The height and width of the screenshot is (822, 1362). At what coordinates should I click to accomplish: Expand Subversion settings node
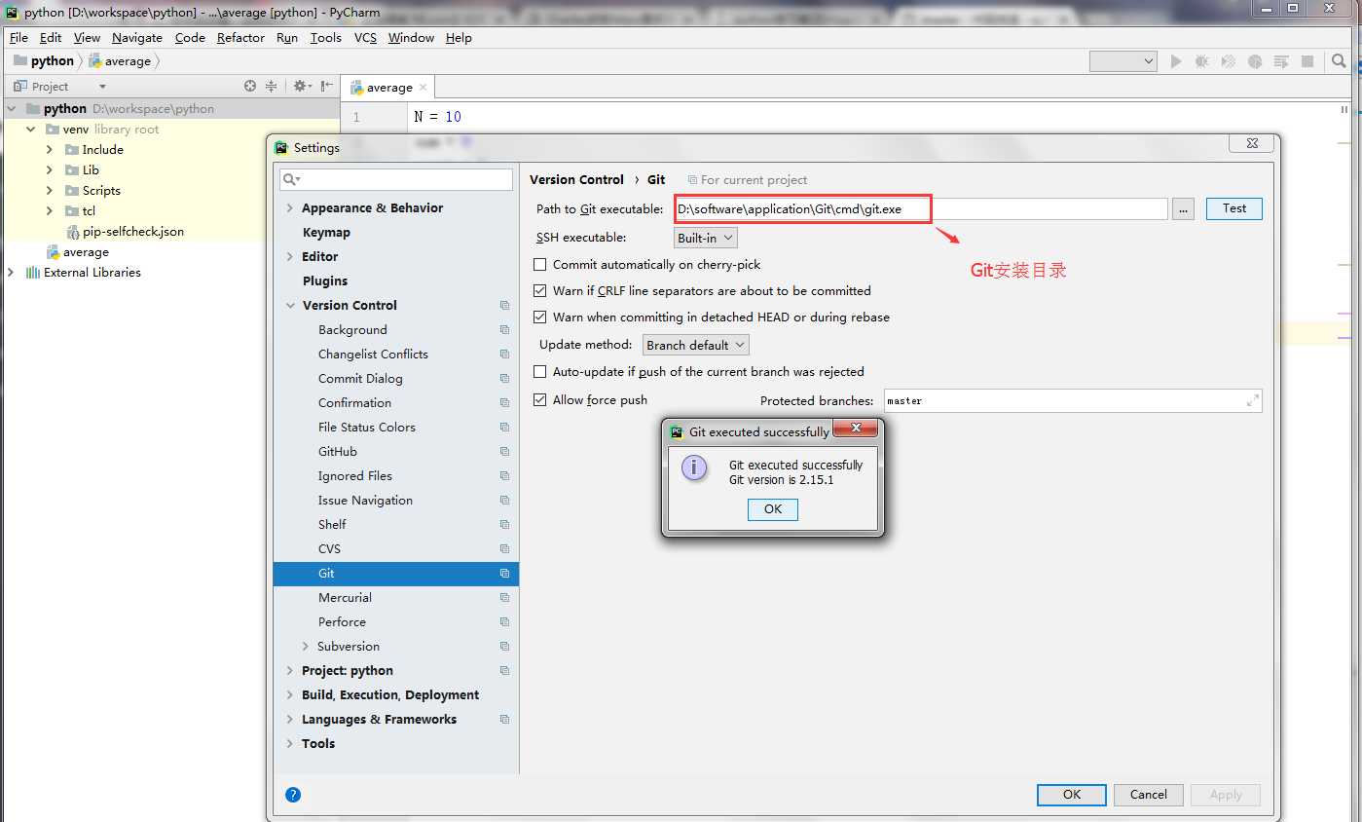click(x=305, y=647)
